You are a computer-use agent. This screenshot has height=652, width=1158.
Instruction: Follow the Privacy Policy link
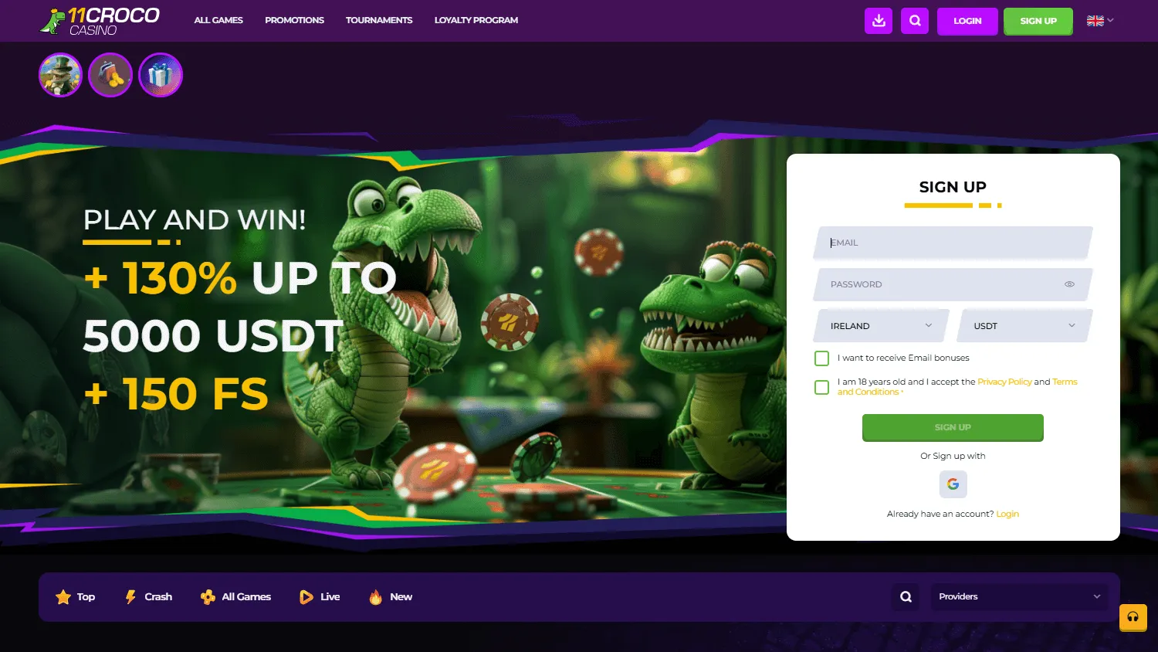(1004, 381)
